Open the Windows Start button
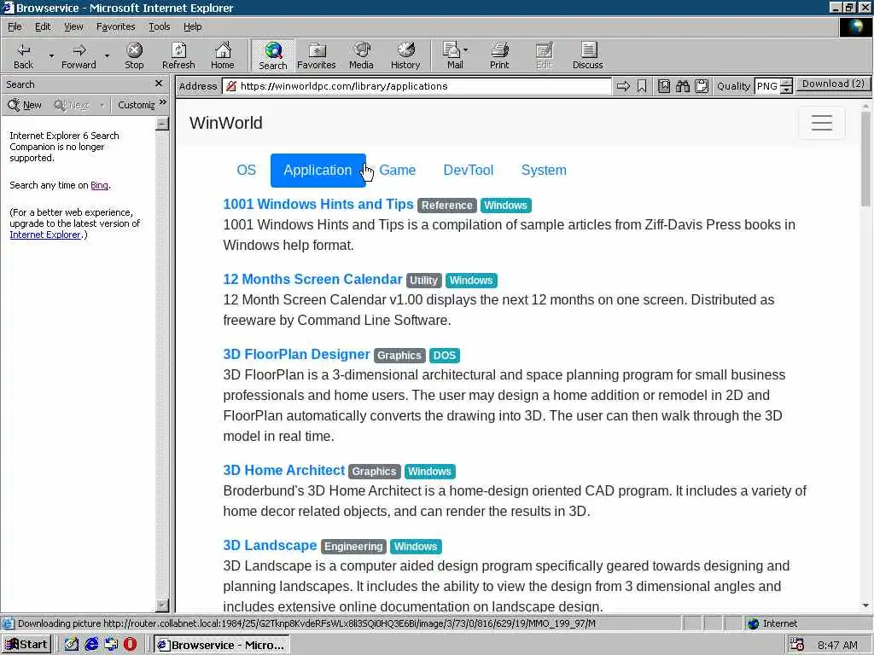The width and height of the screenshot is (874, 655). coord(26,645)
